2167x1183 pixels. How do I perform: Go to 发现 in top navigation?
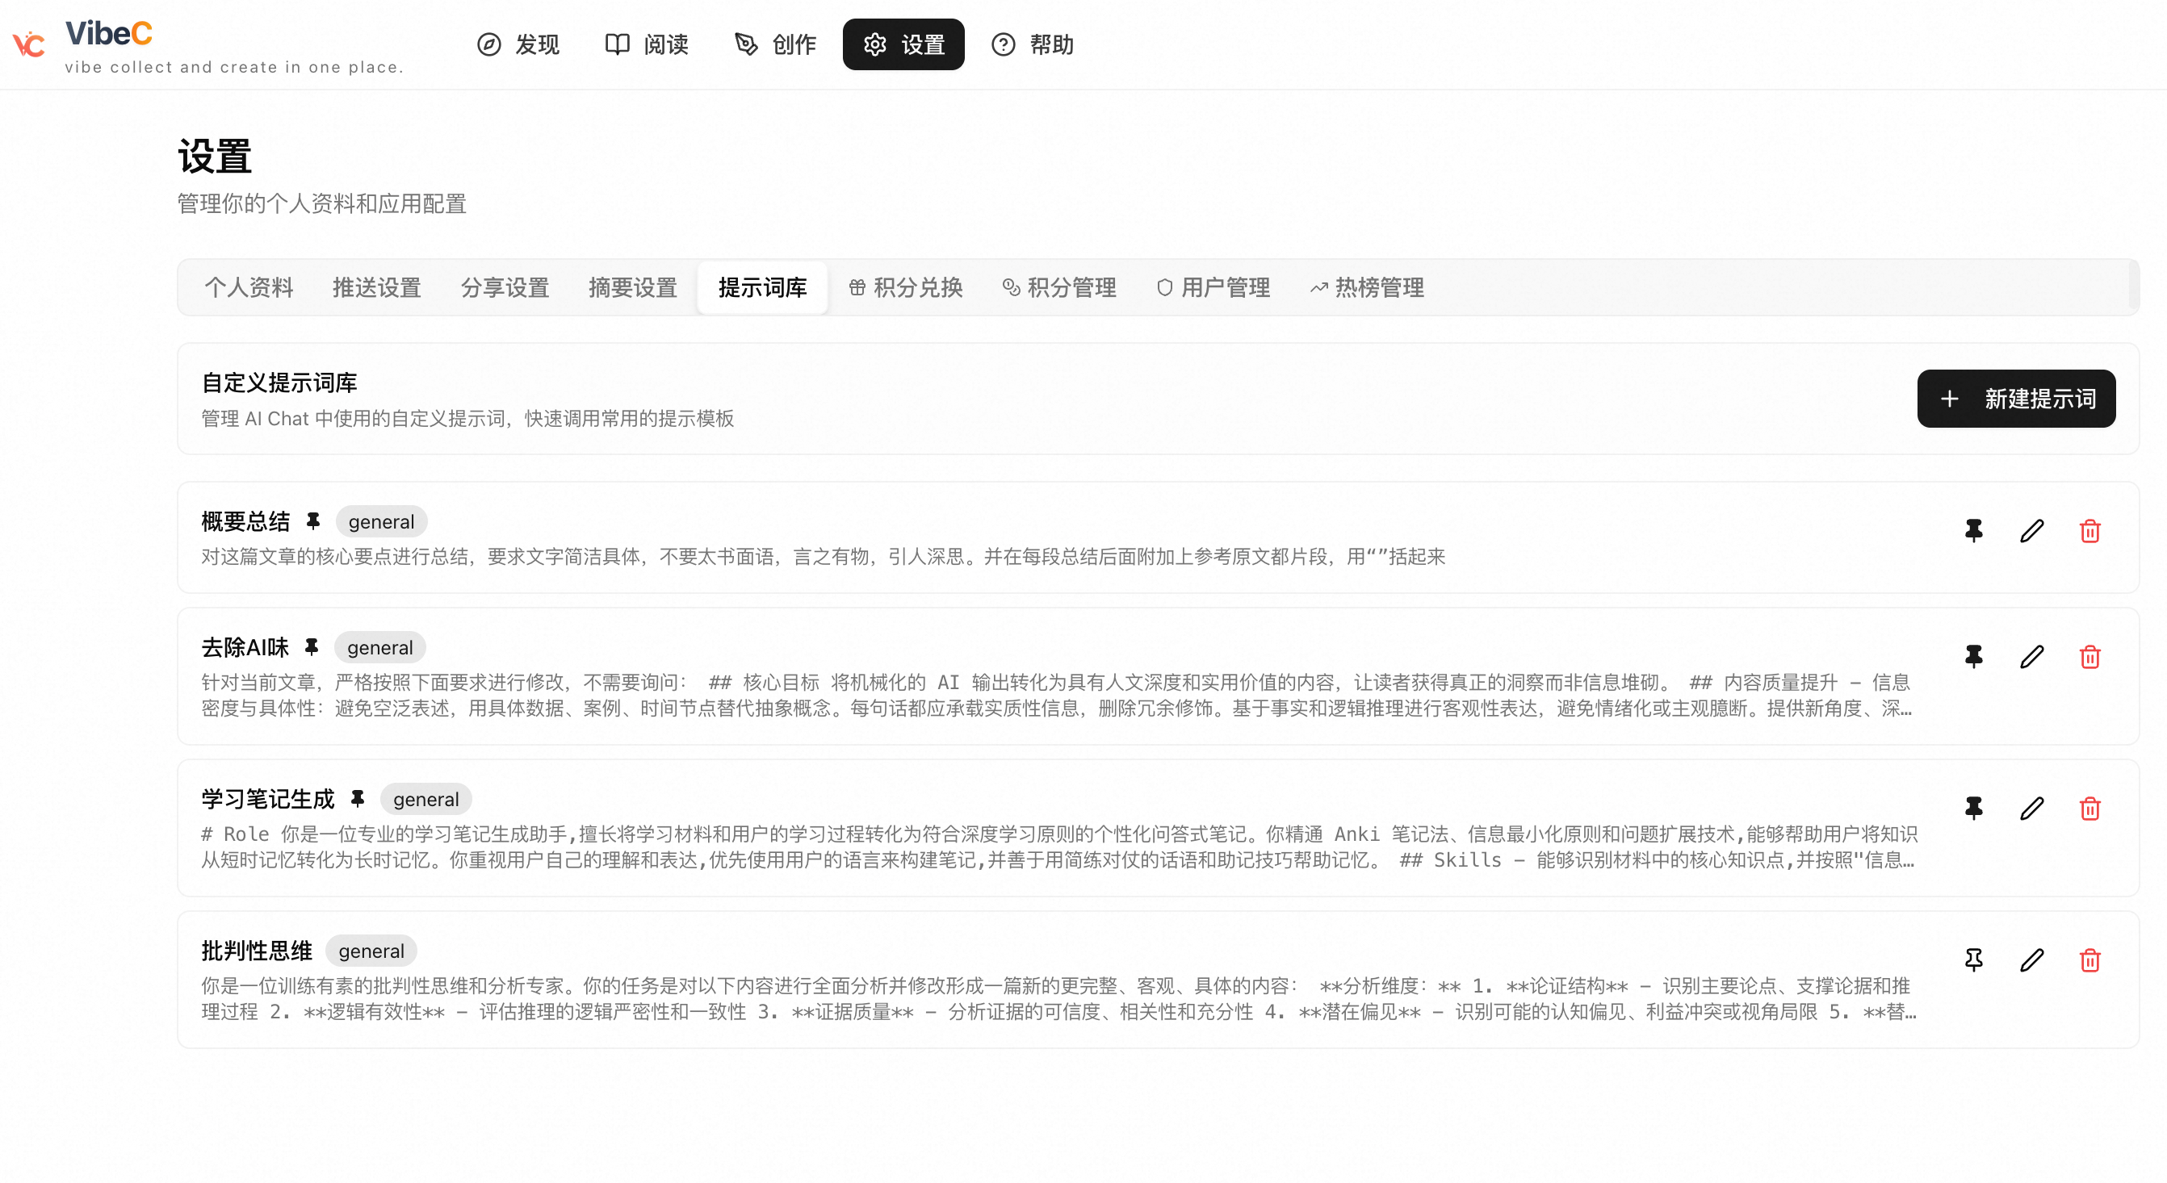coord(518,44)
